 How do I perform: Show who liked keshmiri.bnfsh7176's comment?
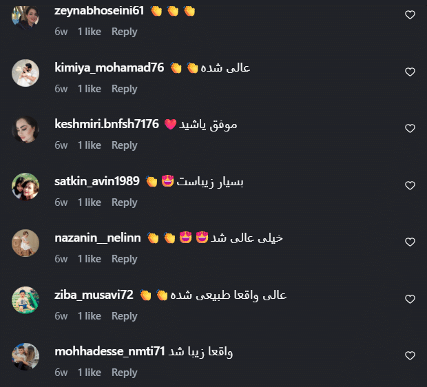90,145
